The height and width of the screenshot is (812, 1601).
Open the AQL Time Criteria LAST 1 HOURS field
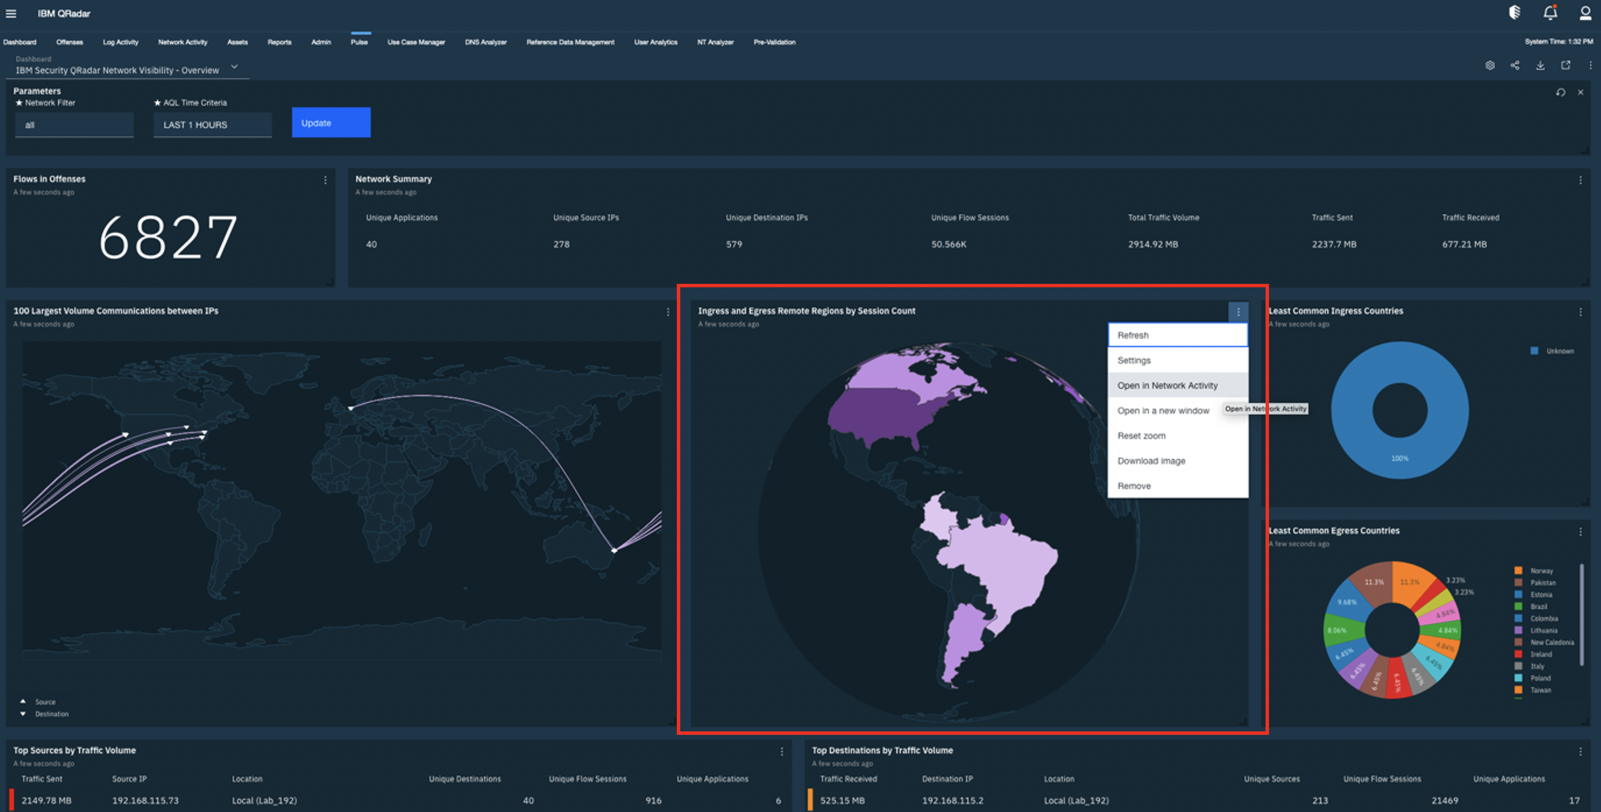click(213, 125)
